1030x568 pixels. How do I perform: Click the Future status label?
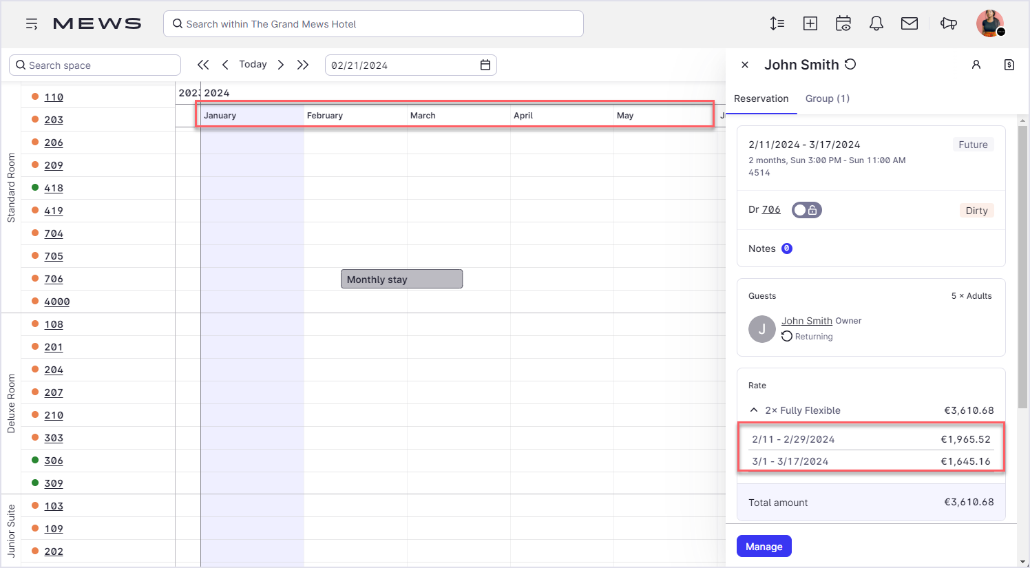tap(973, 145)
